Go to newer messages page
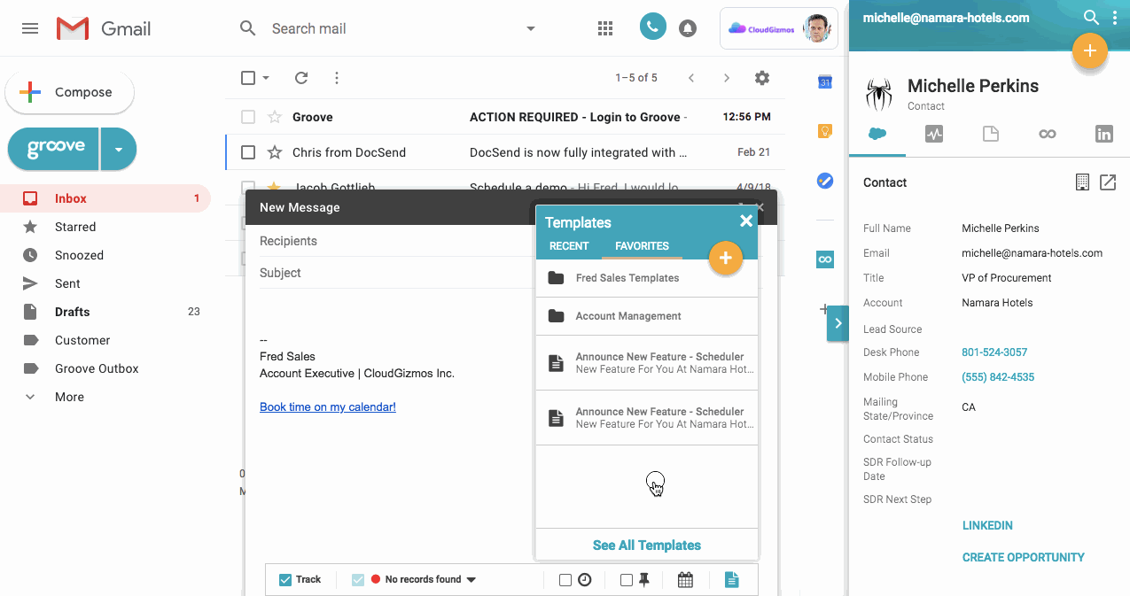Image resolution: width=1130 pixels, height=596 pixels. coord(691,78)
